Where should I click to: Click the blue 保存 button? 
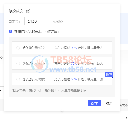pyautogui.click(x=94, y=103)
